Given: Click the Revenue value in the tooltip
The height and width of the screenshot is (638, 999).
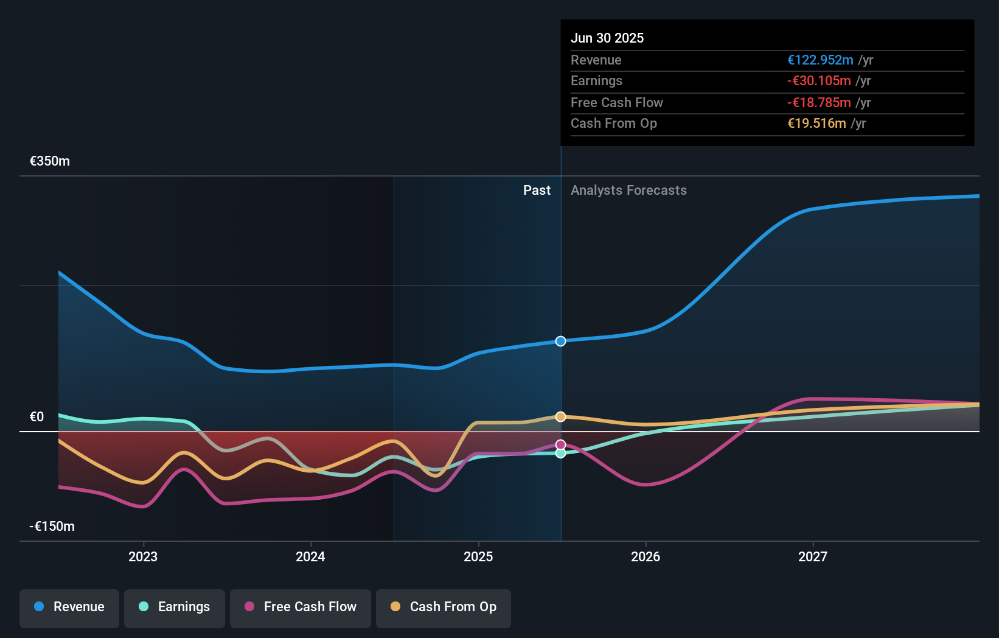Looking at the screenshot, I should point(820,60).
